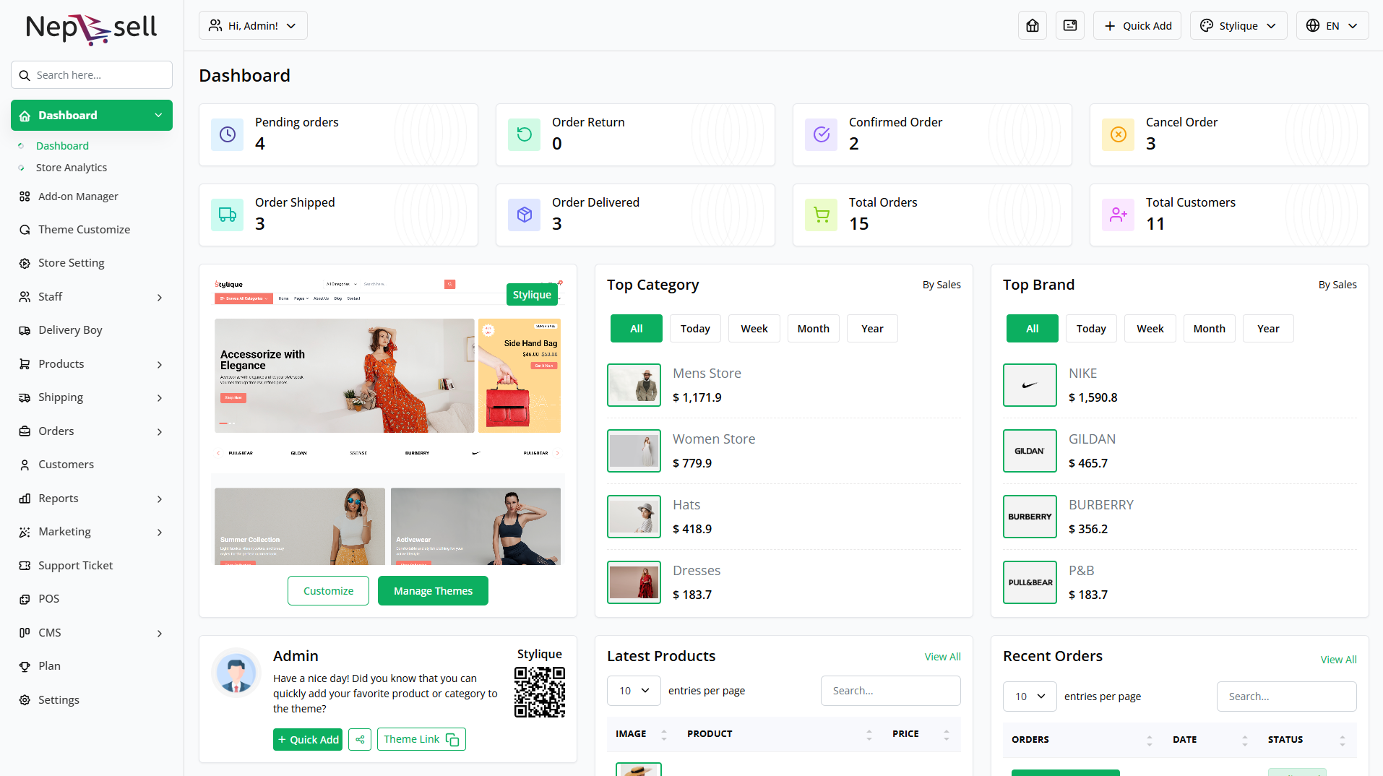Viewport: 1383px width, 776px height.
Task: Click the Hats category thumbnail
Action: coord(634,517)
